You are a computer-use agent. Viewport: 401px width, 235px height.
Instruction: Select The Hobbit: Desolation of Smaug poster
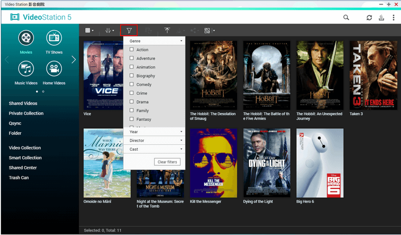point(214,75)
